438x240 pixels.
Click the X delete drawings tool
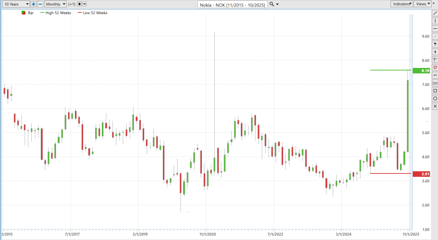click(435, 106)
